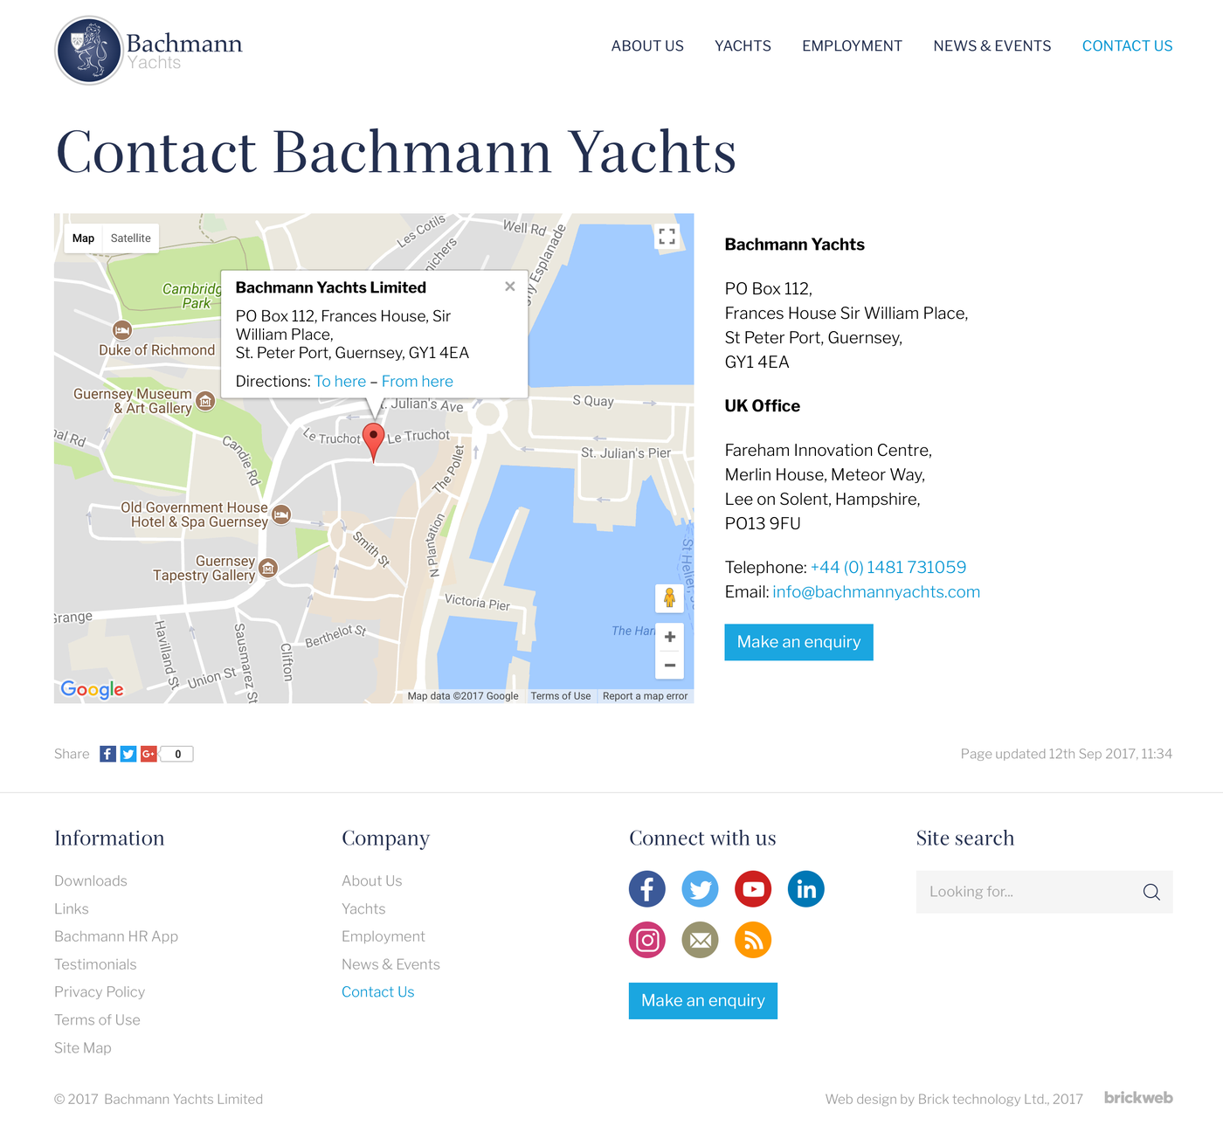Screen dimensions: 1223x1139
Task: Toggle fullscreen view on the map
Action: coord(667,237)
